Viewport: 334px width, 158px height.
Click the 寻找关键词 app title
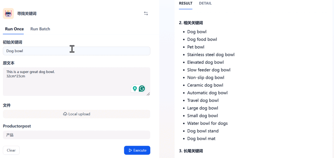pos(27,13)
